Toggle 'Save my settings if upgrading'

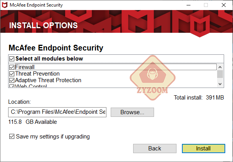pos(12,137)
